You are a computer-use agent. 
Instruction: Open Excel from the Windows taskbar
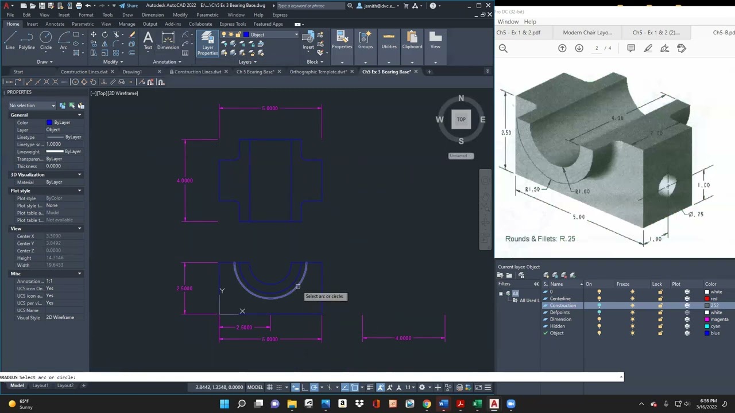(477, 404)
